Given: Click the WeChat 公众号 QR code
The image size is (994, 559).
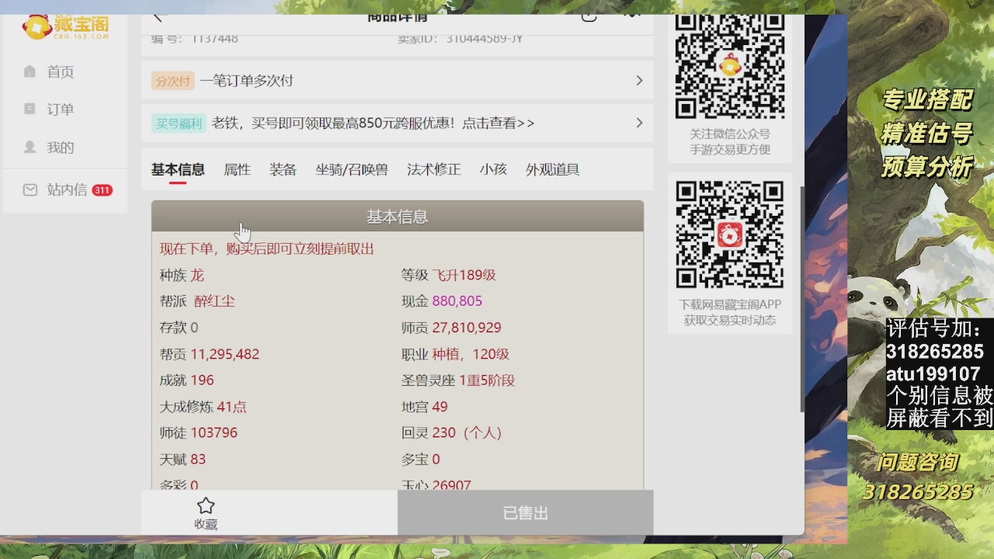Looking at the screenshot, I should pos(728,68).
